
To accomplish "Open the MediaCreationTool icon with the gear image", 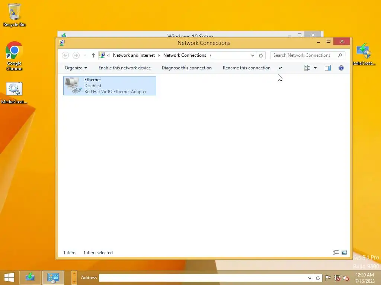I will click(14, 93).
